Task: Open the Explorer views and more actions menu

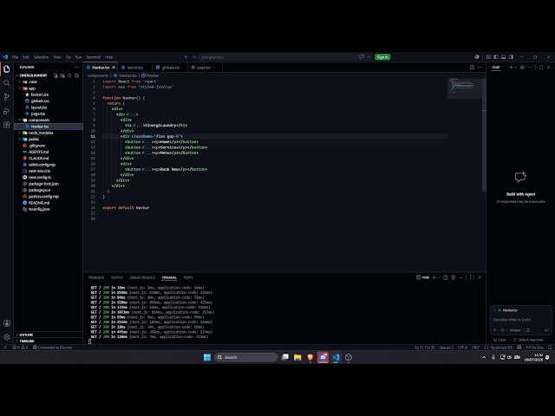Action: click(76, 68)
